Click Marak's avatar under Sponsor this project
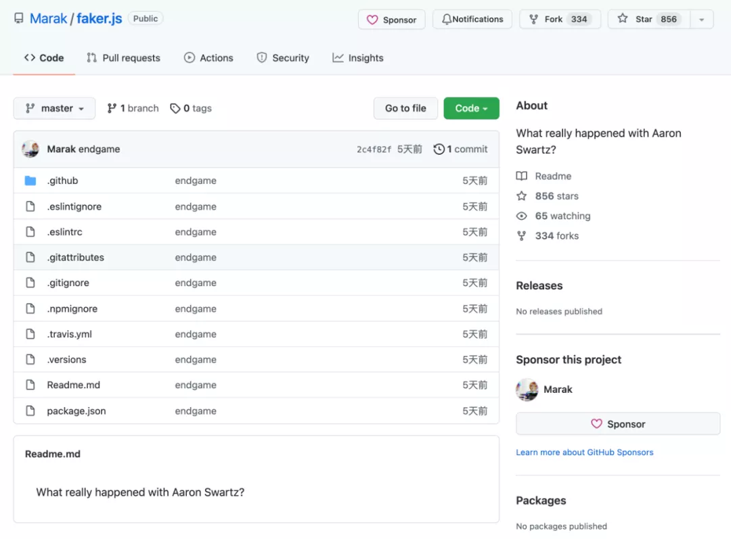 pos(527,390)
